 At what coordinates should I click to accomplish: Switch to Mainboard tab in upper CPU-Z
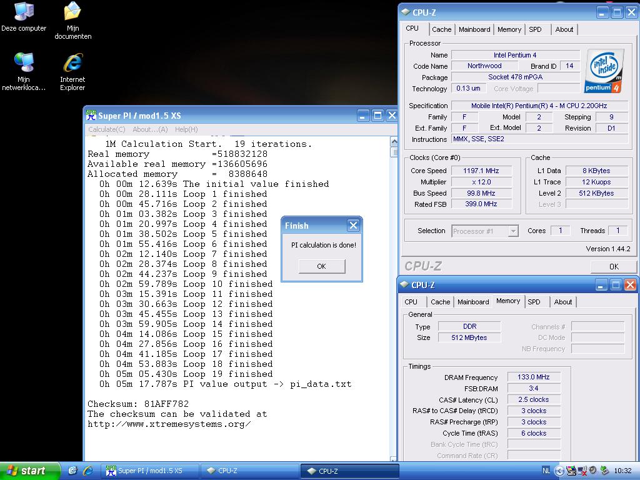coord(474,29)
